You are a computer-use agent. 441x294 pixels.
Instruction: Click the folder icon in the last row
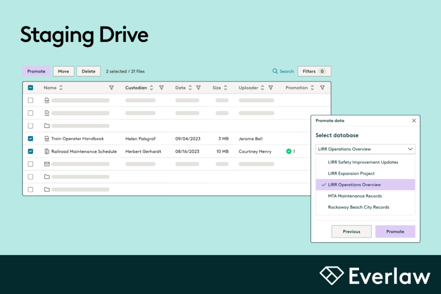[x=46, y=189]
